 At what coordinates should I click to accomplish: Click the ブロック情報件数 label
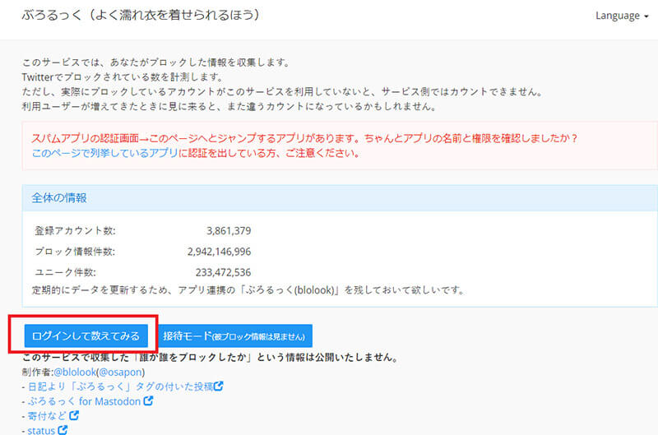tap(75, 252)
